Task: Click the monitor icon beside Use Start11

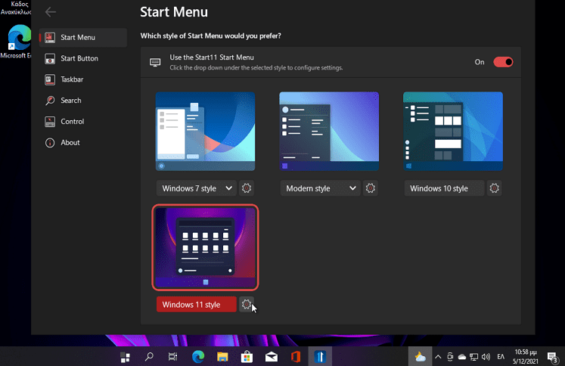Action: coord(155,62)
